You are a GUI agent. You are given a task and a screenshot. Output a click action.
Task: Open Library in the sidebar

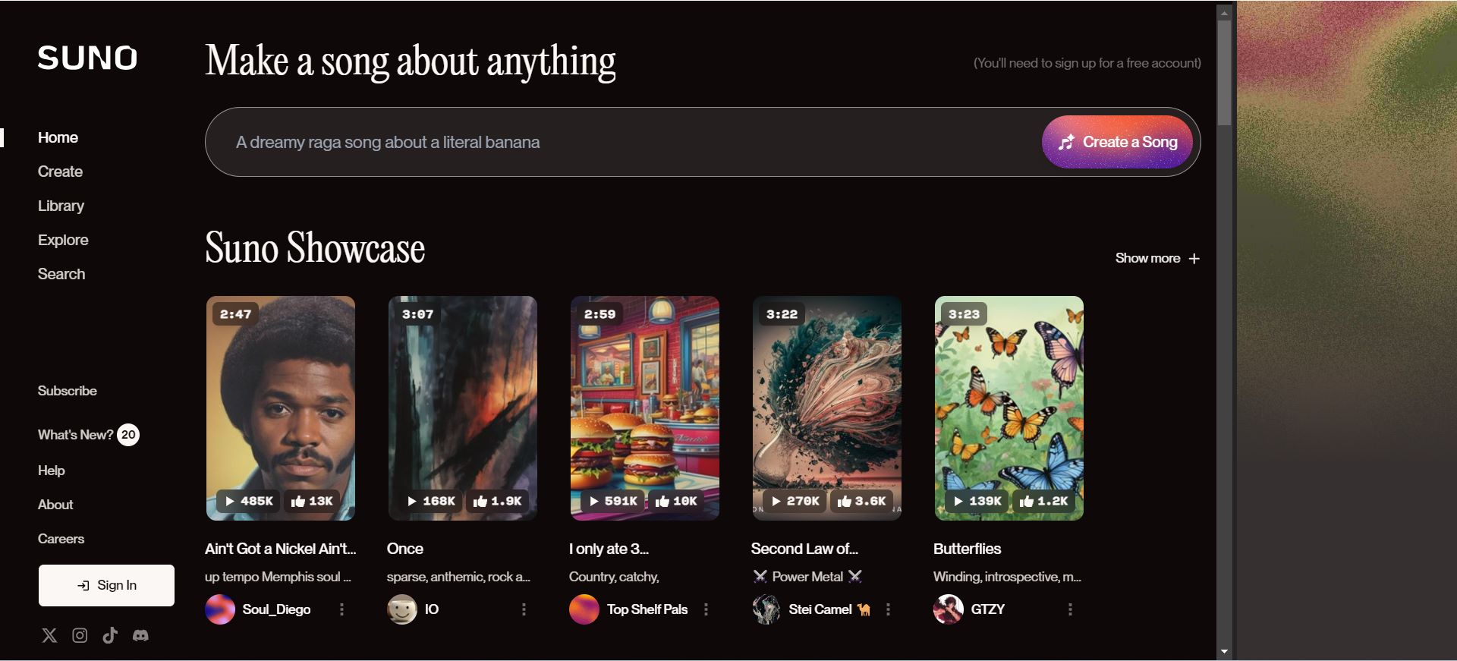coord(61,206)
